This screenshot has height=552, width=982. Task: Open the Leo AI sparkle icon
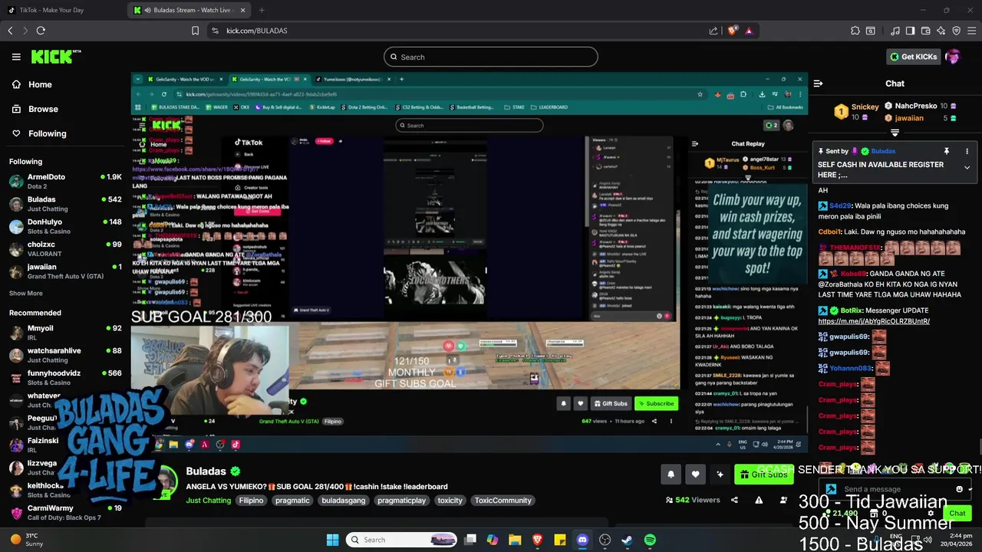(x=941, y=31)
